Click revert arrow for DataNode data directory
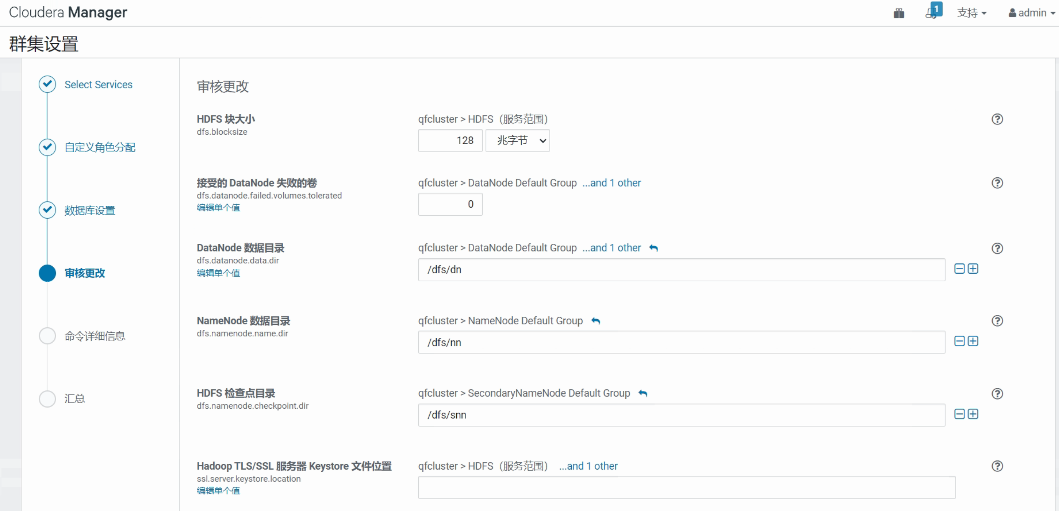This screenshot has width=1059, height=511. coord(653,248)
